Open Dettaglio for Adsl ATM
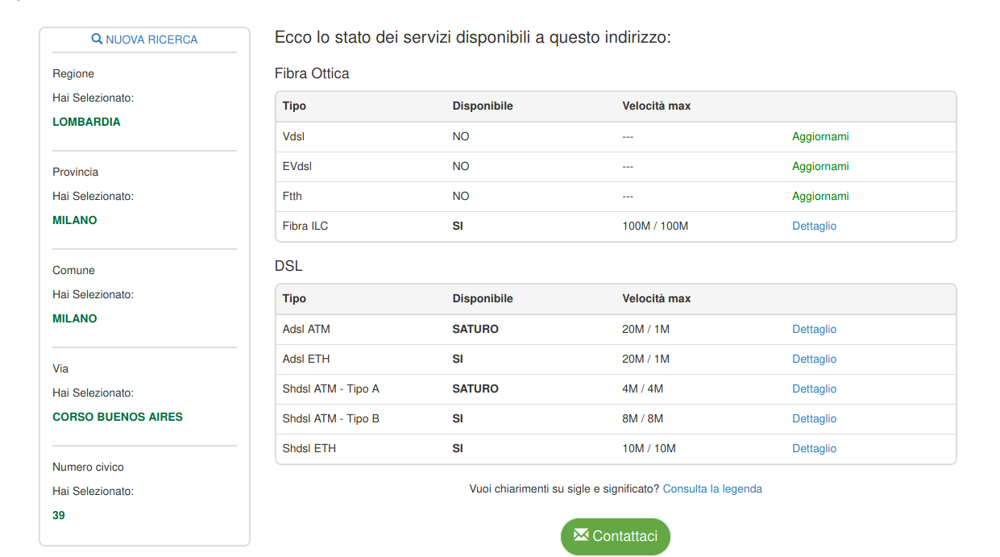 tap(814, 330)
